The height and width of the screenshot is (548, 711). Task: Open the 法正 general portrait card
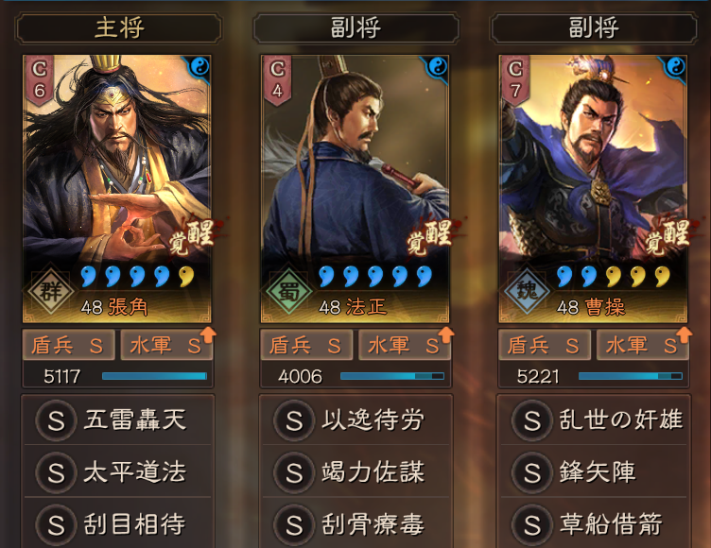point(355,189)
